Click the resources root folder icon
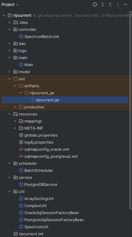 (16, 114)
